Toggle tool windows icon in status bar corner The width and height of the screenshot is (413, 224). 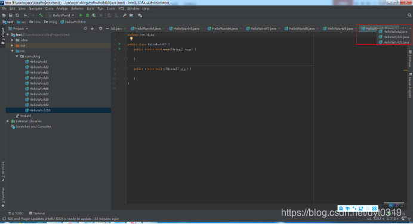click(4, 219)
